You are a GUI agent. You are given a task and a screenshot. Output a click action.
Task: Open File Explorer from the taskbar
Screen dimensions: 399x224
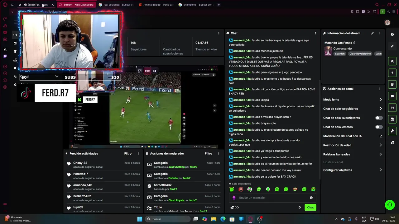214,219
